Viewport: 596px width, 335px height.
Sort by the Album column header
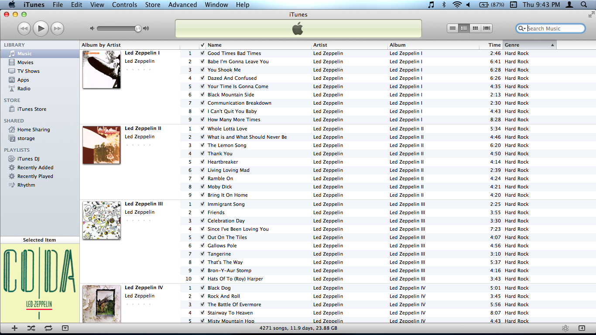pos(434,45)
